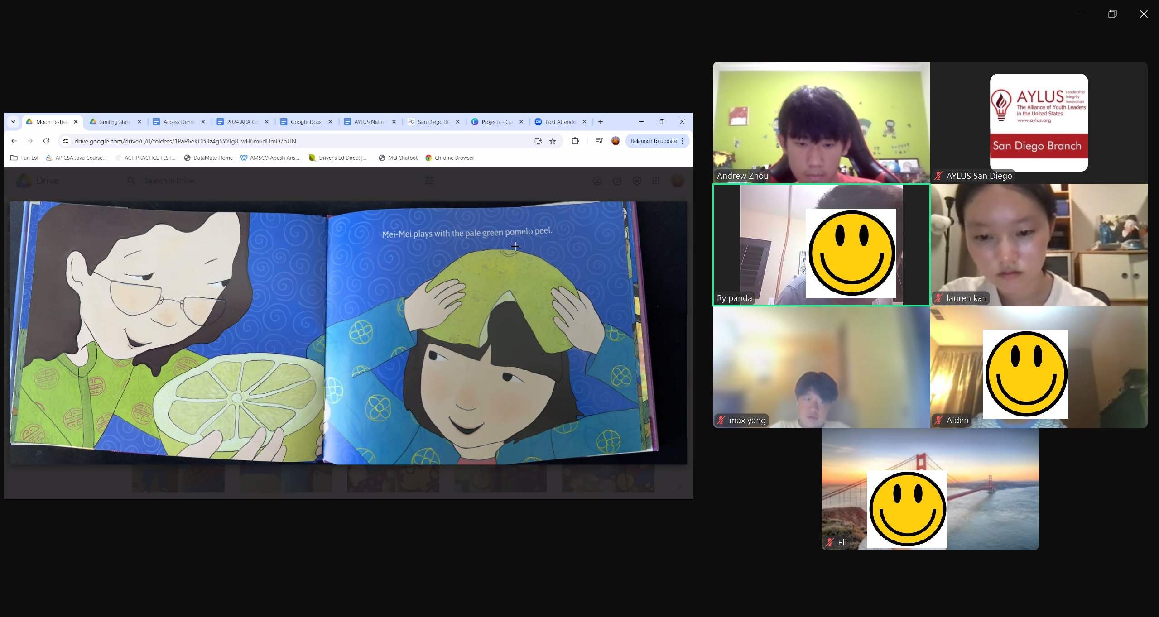1159x617 pixels.
Task: Click Google account avatar in Drive
Action: pyautogui.click(x=678, y=181)
